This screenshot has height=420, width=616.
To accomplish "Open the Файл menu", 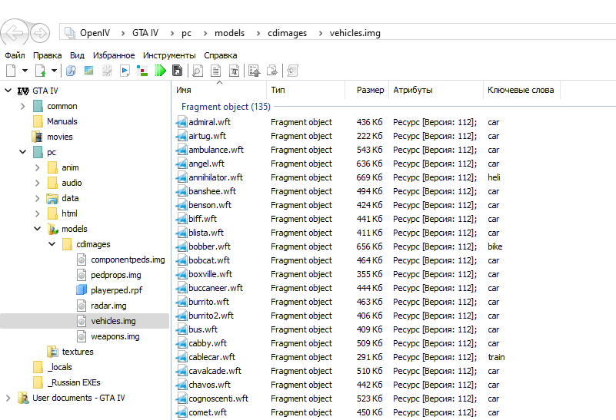I will (x=15, y=55).
